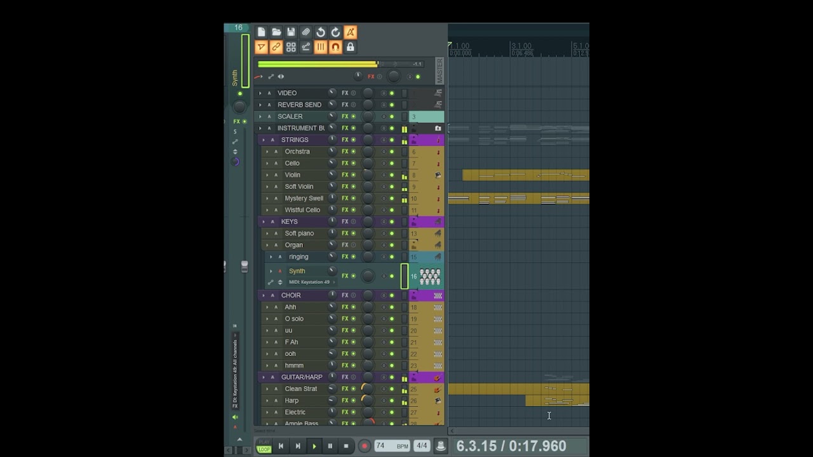Screen dimensions: 813x457
Task: Expand the Synth track arrow
Action: 271,271
